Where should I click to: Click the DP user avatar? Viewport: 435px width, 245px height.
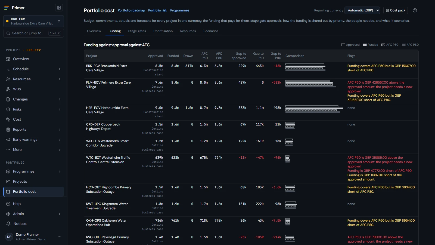[x=9, y=237]
